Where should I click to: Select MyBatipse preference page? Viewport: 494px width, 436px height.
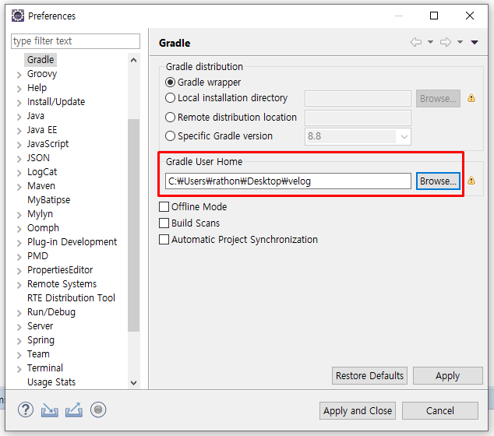pos(48,200)
